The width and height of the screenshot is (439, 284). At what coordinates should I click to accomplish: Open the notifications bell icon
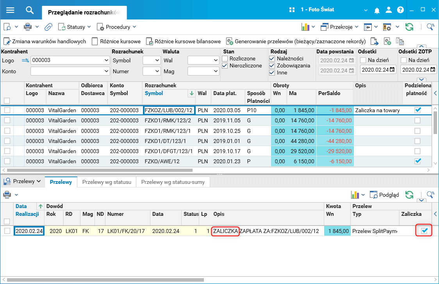point(377,10)
